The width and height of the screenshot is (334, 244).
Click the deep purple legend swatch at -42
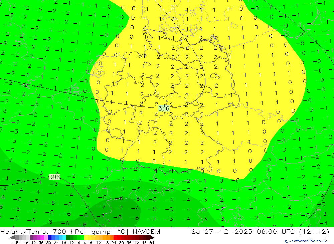31,237
